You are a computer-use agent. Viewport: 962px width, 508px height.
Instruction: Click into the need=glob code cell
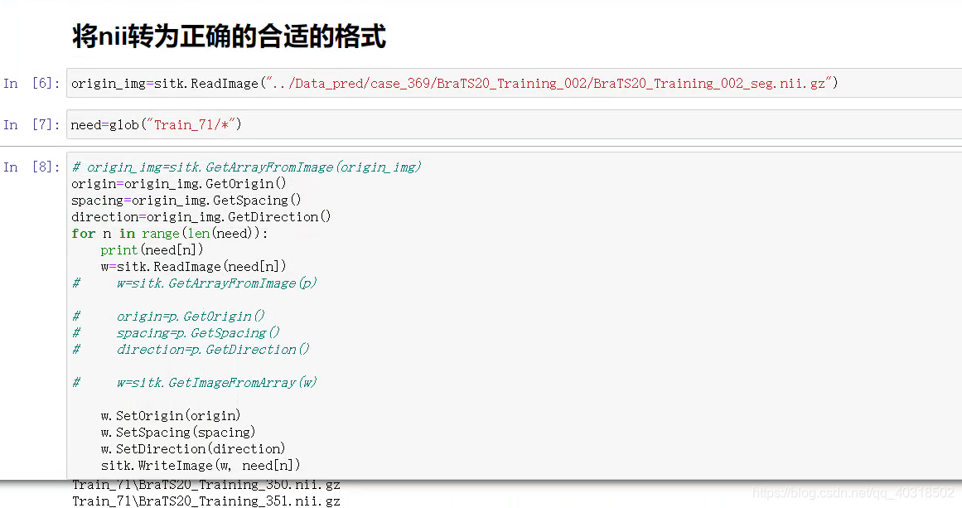coord(514,124)
